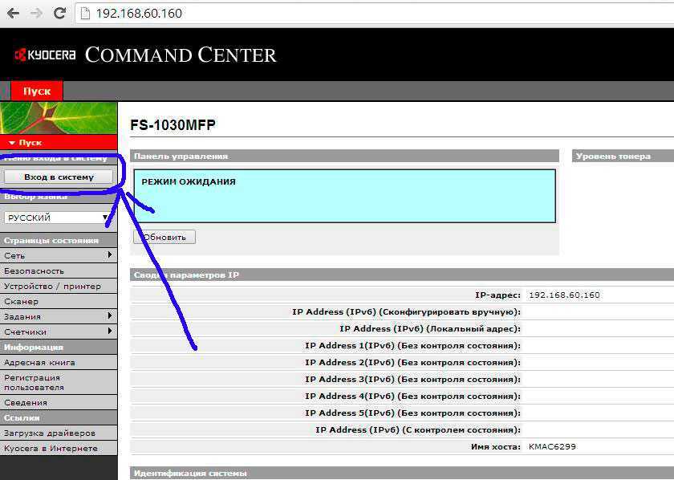The image size is (674, 480).
Task: Click the host name value KMAC6299
Action: (x=552, y=446)
